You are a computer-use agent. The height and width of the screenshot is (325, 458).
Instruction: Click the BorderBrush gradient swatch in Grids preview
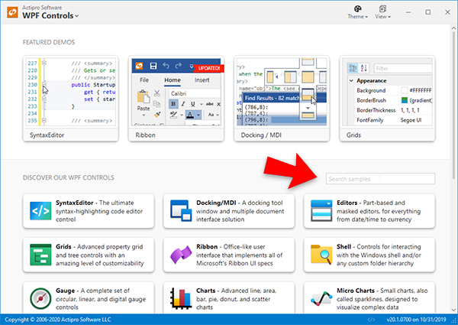pyautogui.click(x=405, y=100)
